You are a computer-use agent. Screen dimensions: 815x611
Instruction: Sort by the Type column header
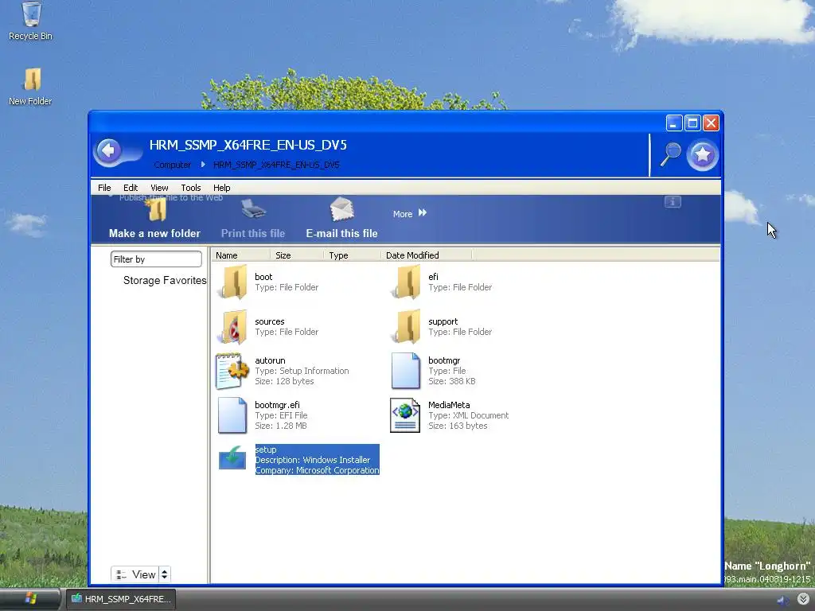point(352,255)
